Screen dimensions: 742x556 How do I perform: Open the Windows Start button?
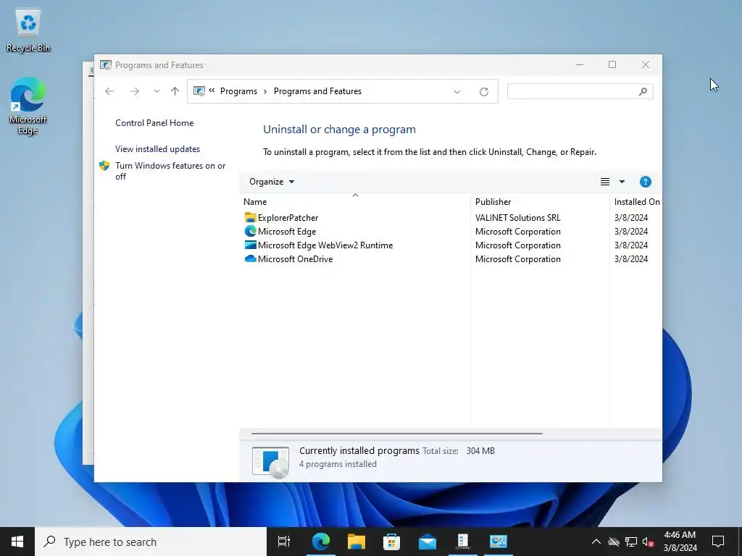point(17,542)
